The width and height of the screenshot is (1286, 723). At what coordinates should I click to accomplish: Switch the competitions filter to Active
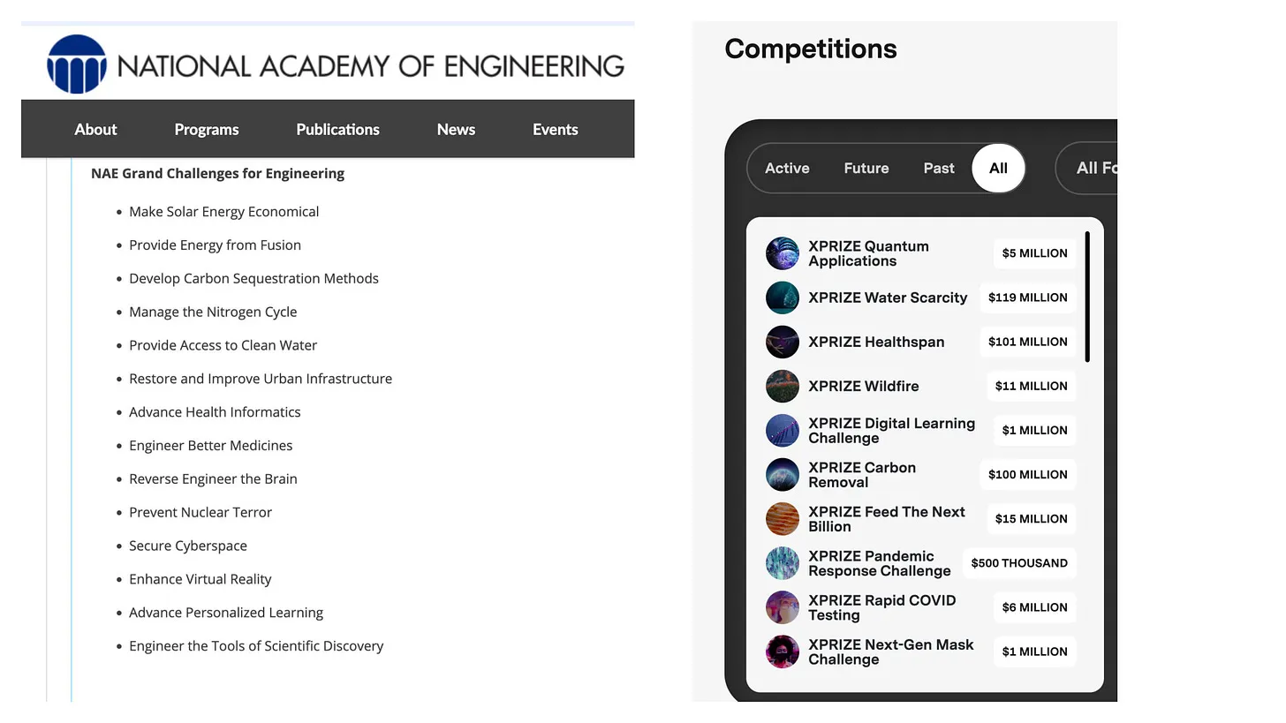click(x=786, y=168)
